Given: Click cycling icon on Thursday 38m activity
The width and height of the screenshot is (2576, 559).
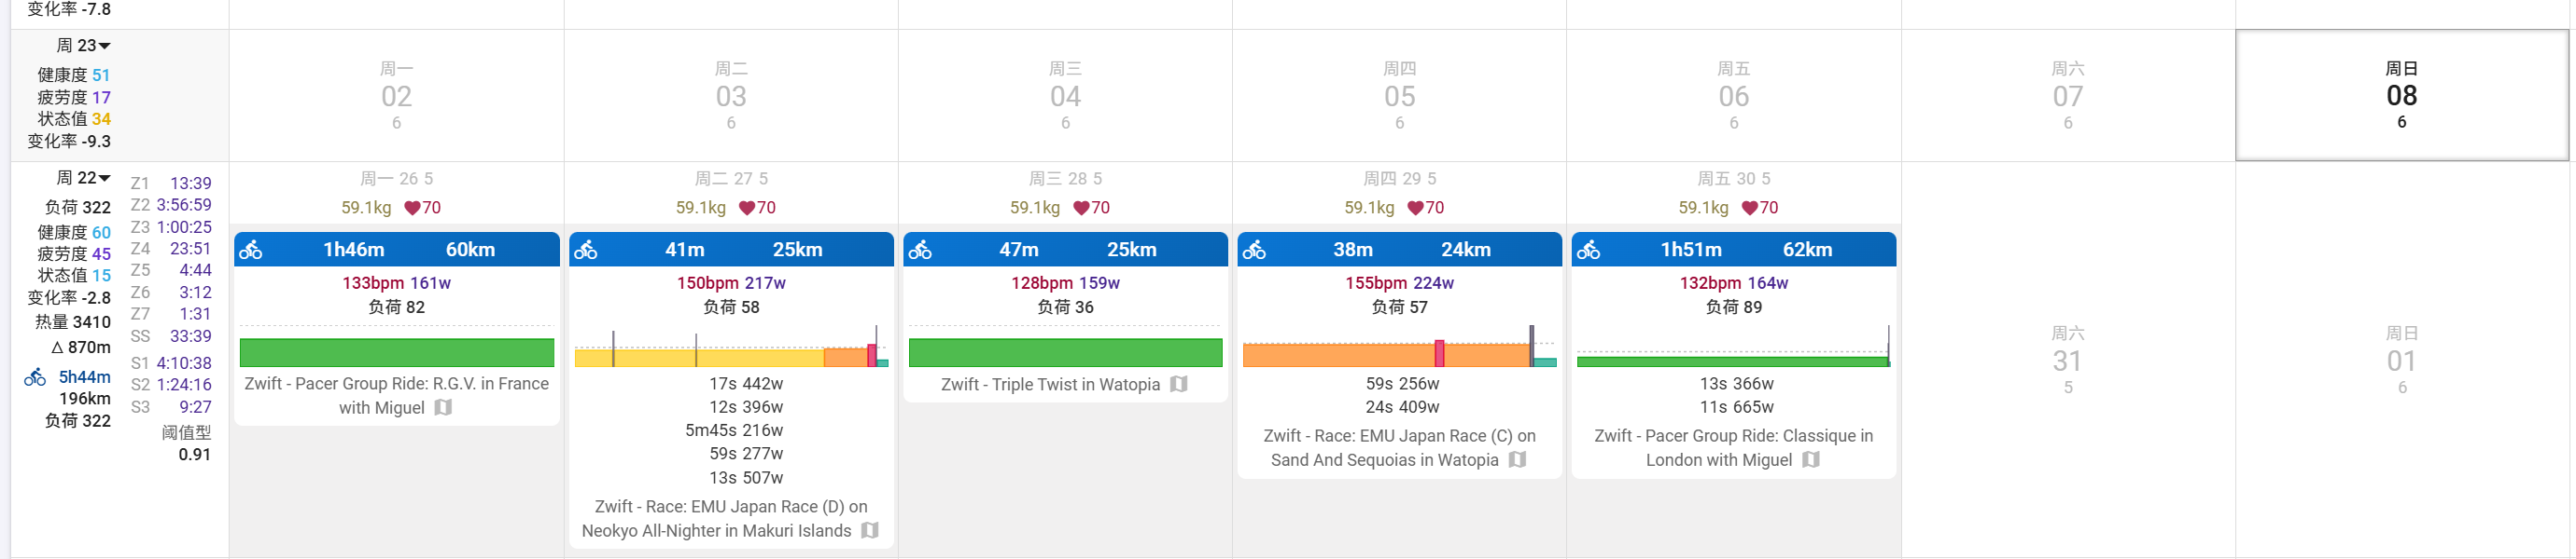Looking at the screenshot, I should tap(1254, 250).
